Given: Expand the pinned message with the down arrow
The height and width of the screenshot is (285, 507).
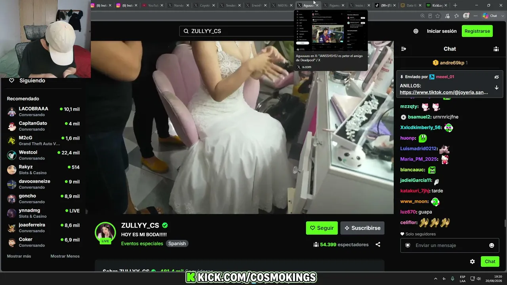Looking at the screenshot, I should (497, 87).
